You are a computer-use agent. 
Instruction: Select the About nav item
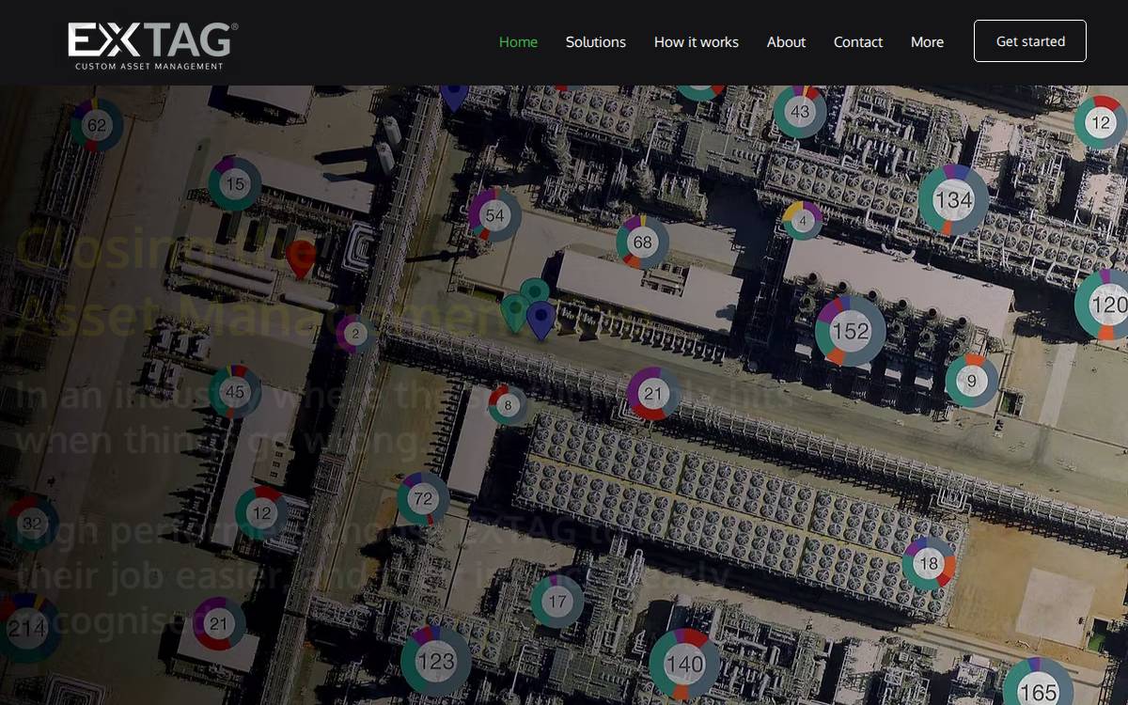point(786,41)
